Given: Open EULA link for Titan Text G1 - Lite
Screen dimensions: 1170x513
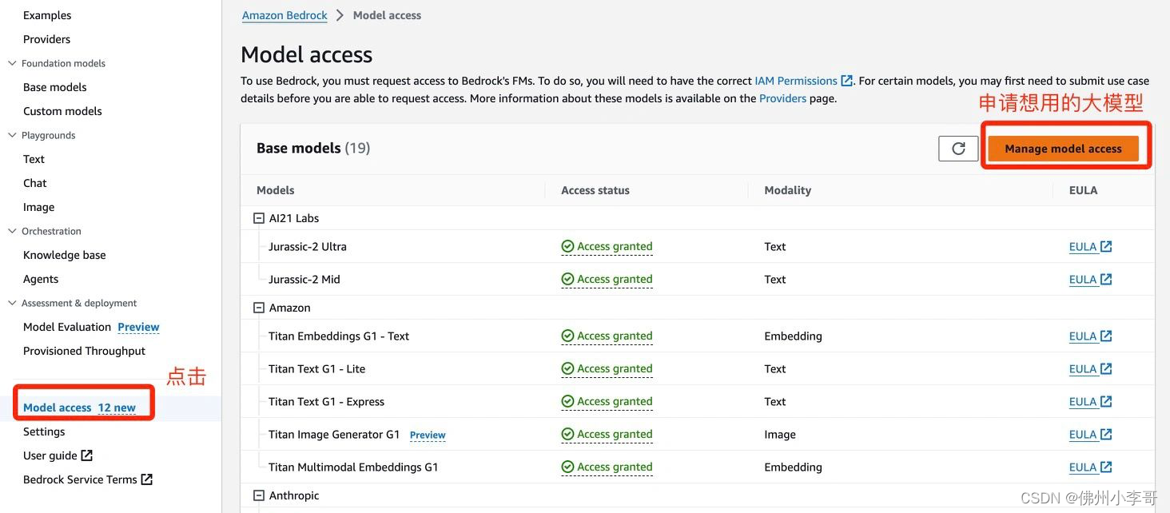Looking at the screenshot, I should click(x=1083, y=368).
